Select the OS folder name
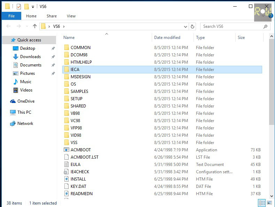Viewport: 275px width, 207px height. coord(73,84)
